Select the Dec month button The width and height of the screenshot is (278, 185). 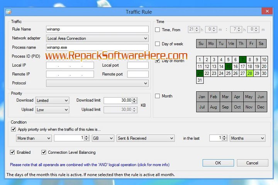261,107
